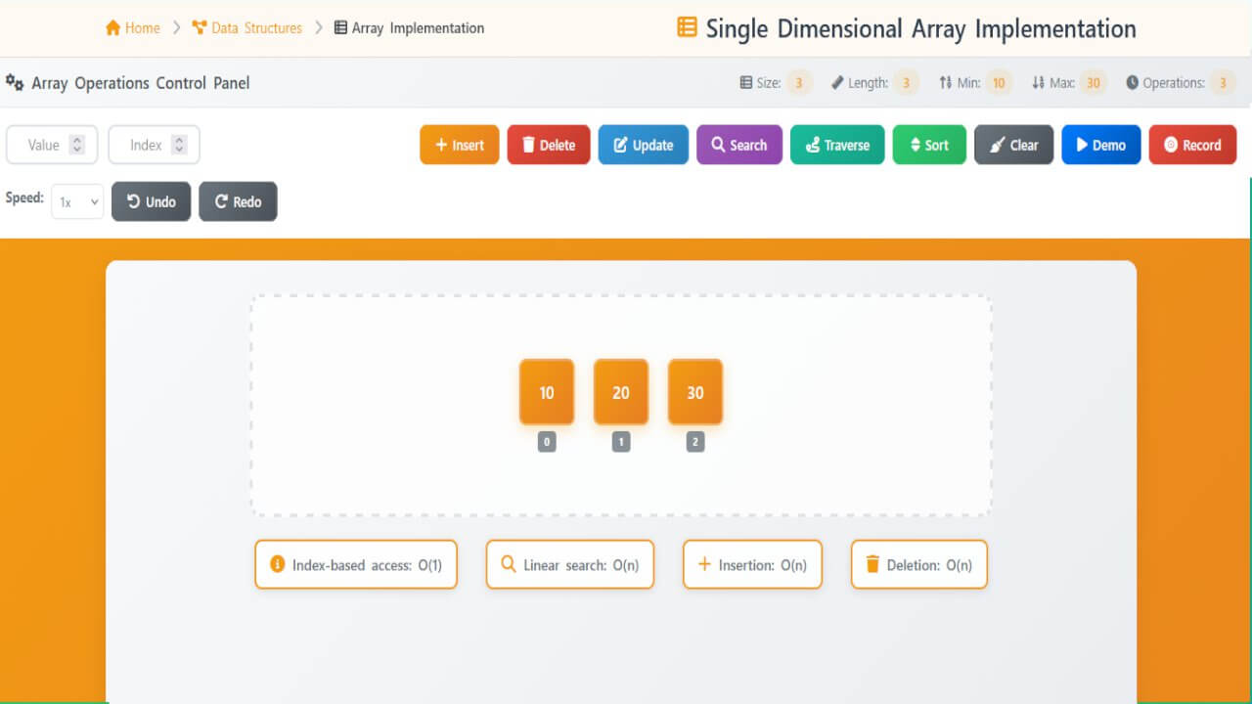Select array element with value 10
Screen dimensions: 1252x704
pos(547,392)
